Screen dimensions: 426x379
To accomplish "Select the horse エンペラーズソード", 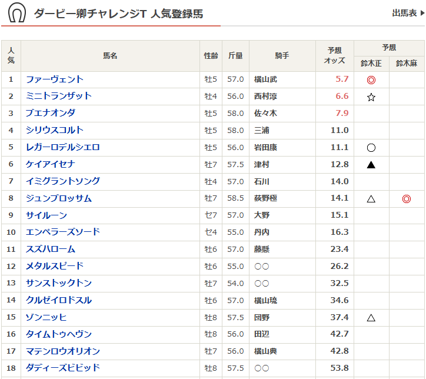I will [63, 232].
